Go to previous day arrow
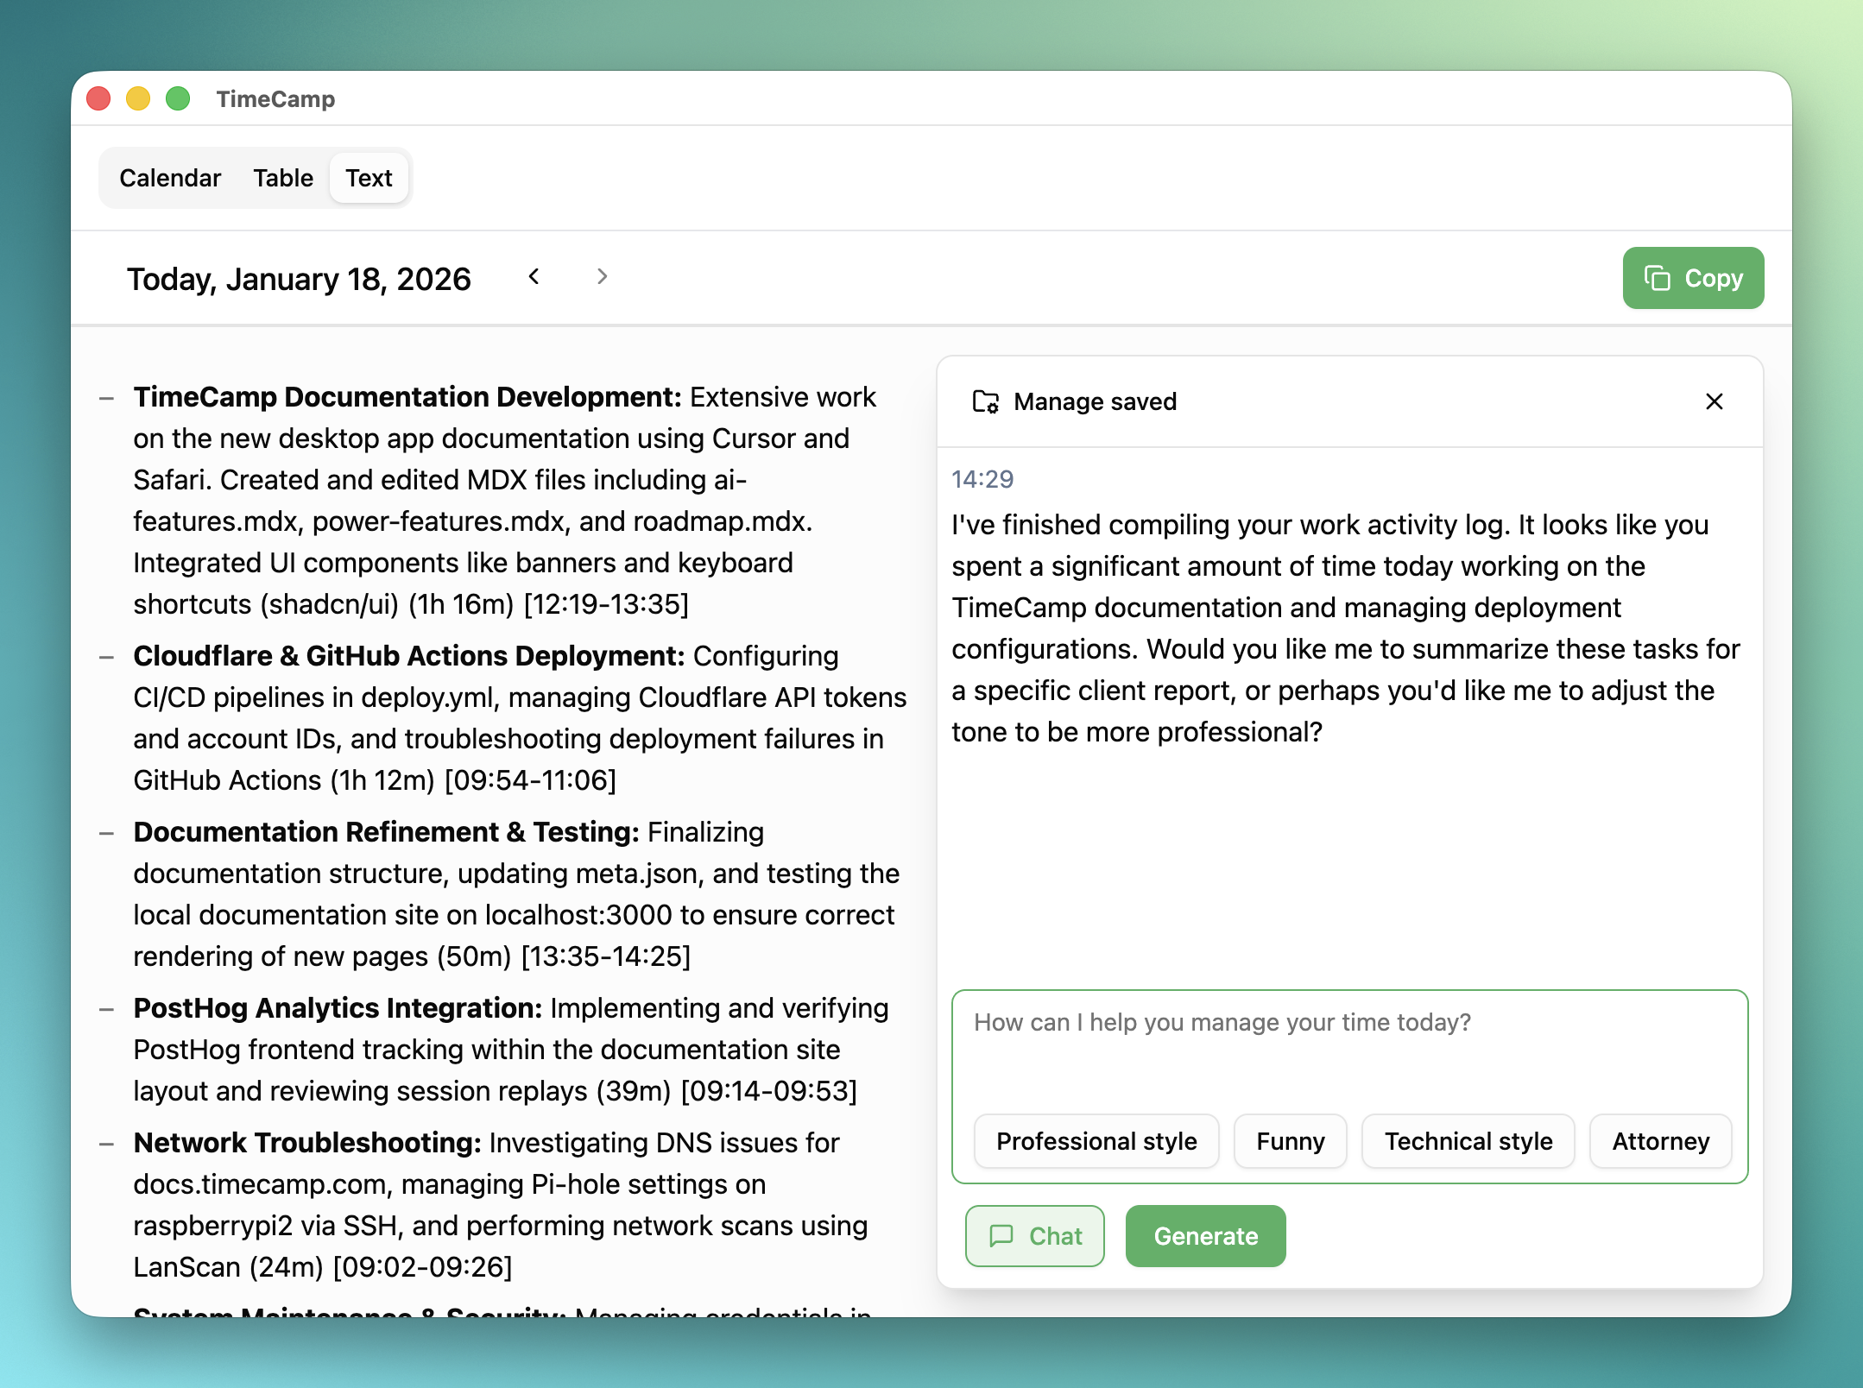 coord(534,277)
